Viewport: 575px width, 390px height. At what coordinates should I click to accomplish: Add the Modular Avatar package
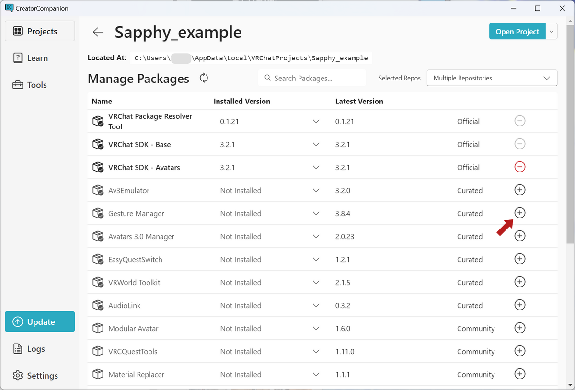click(x=519, y=328)
